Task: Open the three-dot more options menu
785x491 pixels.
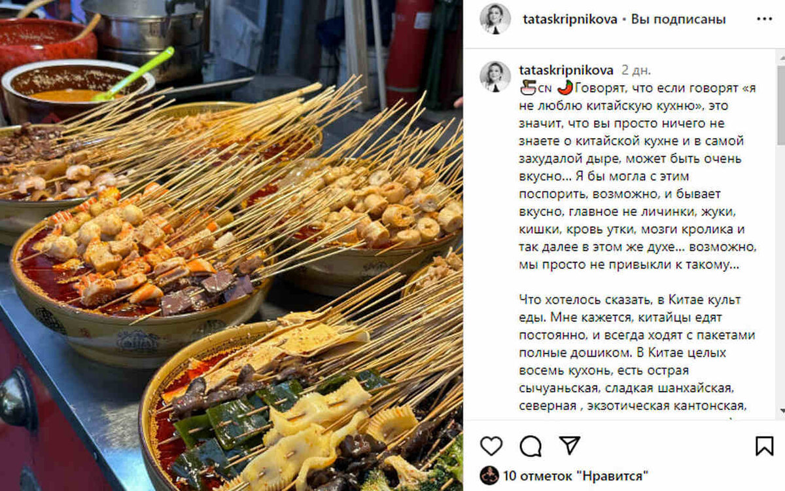Action: click(764, 19)
